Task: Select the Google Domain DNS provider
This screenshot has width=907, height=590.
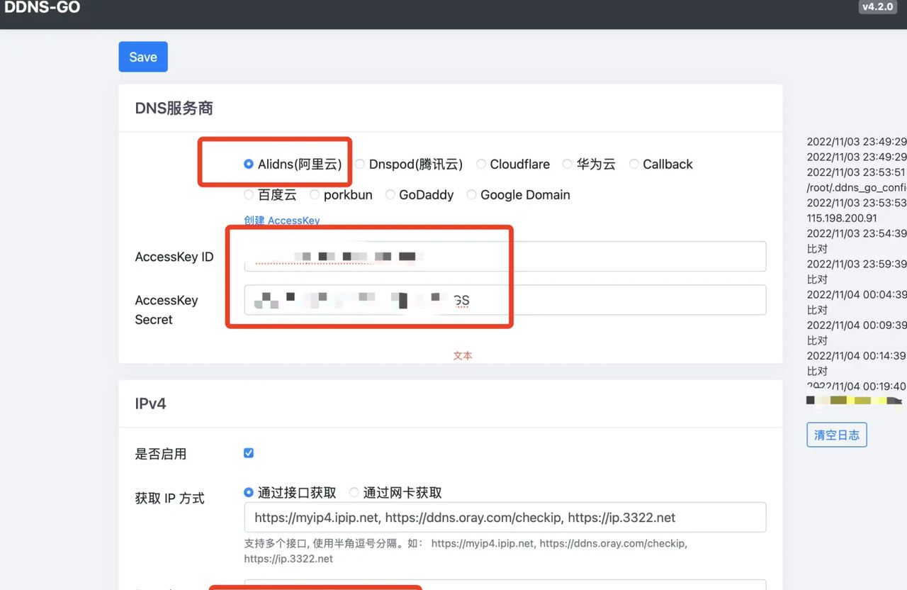Action: (x=471, y=195)
